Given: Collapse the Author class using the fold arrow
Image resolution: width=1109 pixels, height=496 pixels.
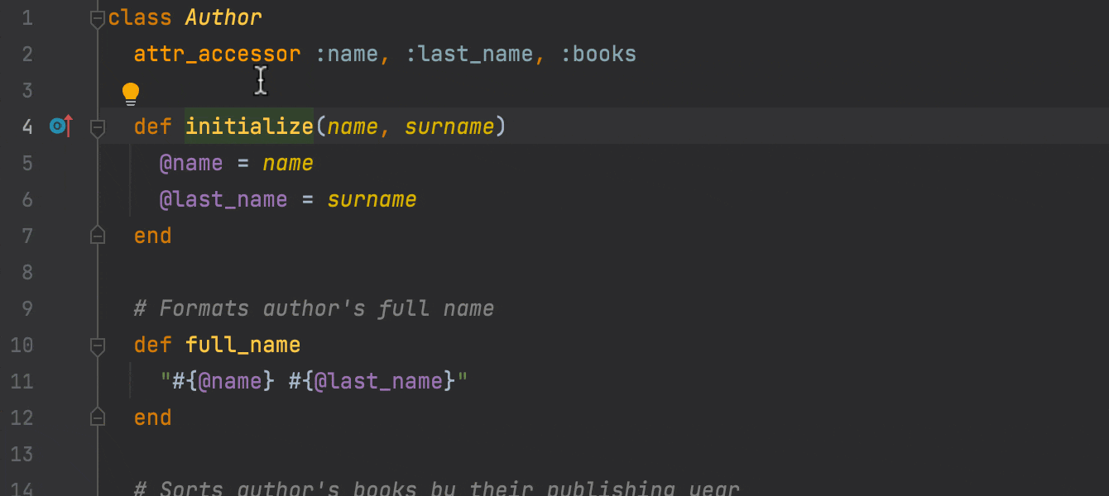Looking at the screenshot, I should 97,17.
